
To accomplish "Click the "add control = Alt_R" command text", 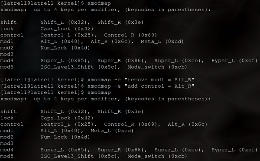I will pyautogui.click(x=159, y=86).
